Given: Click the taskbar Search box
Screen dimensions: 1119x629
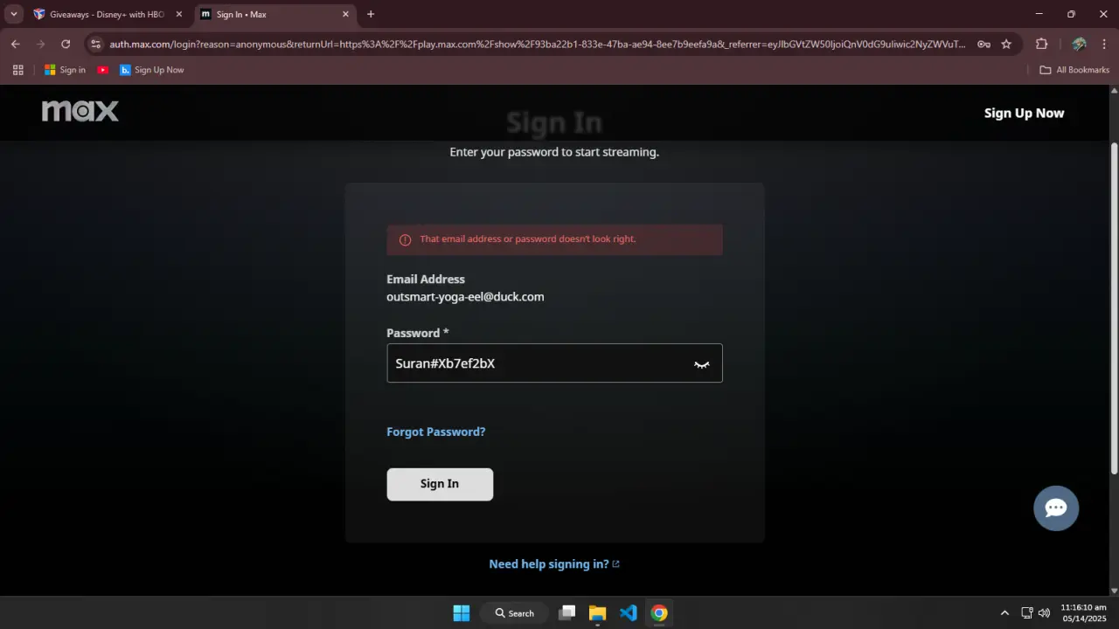Looking at the screenshot, I should coord(515,613).
